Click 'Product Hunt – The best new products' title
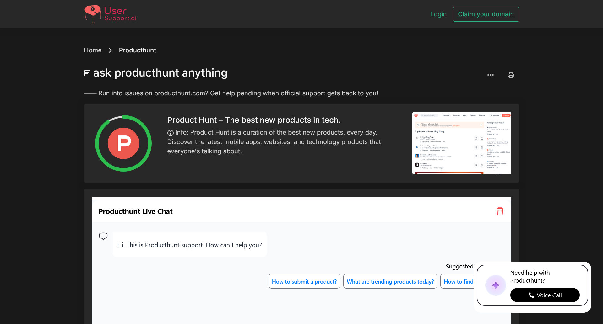603x324 pixels. point(254,120)
